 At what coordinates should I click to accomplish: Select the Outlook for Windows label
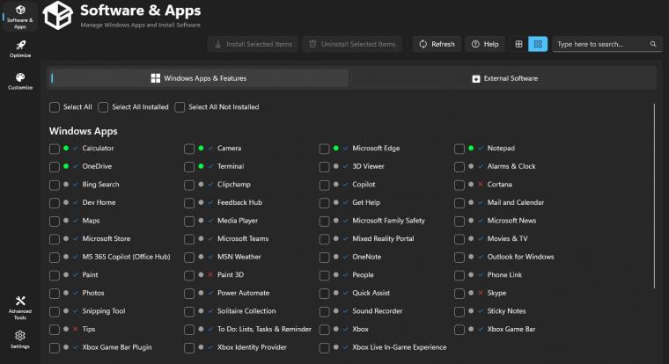(x=520, y=257)
